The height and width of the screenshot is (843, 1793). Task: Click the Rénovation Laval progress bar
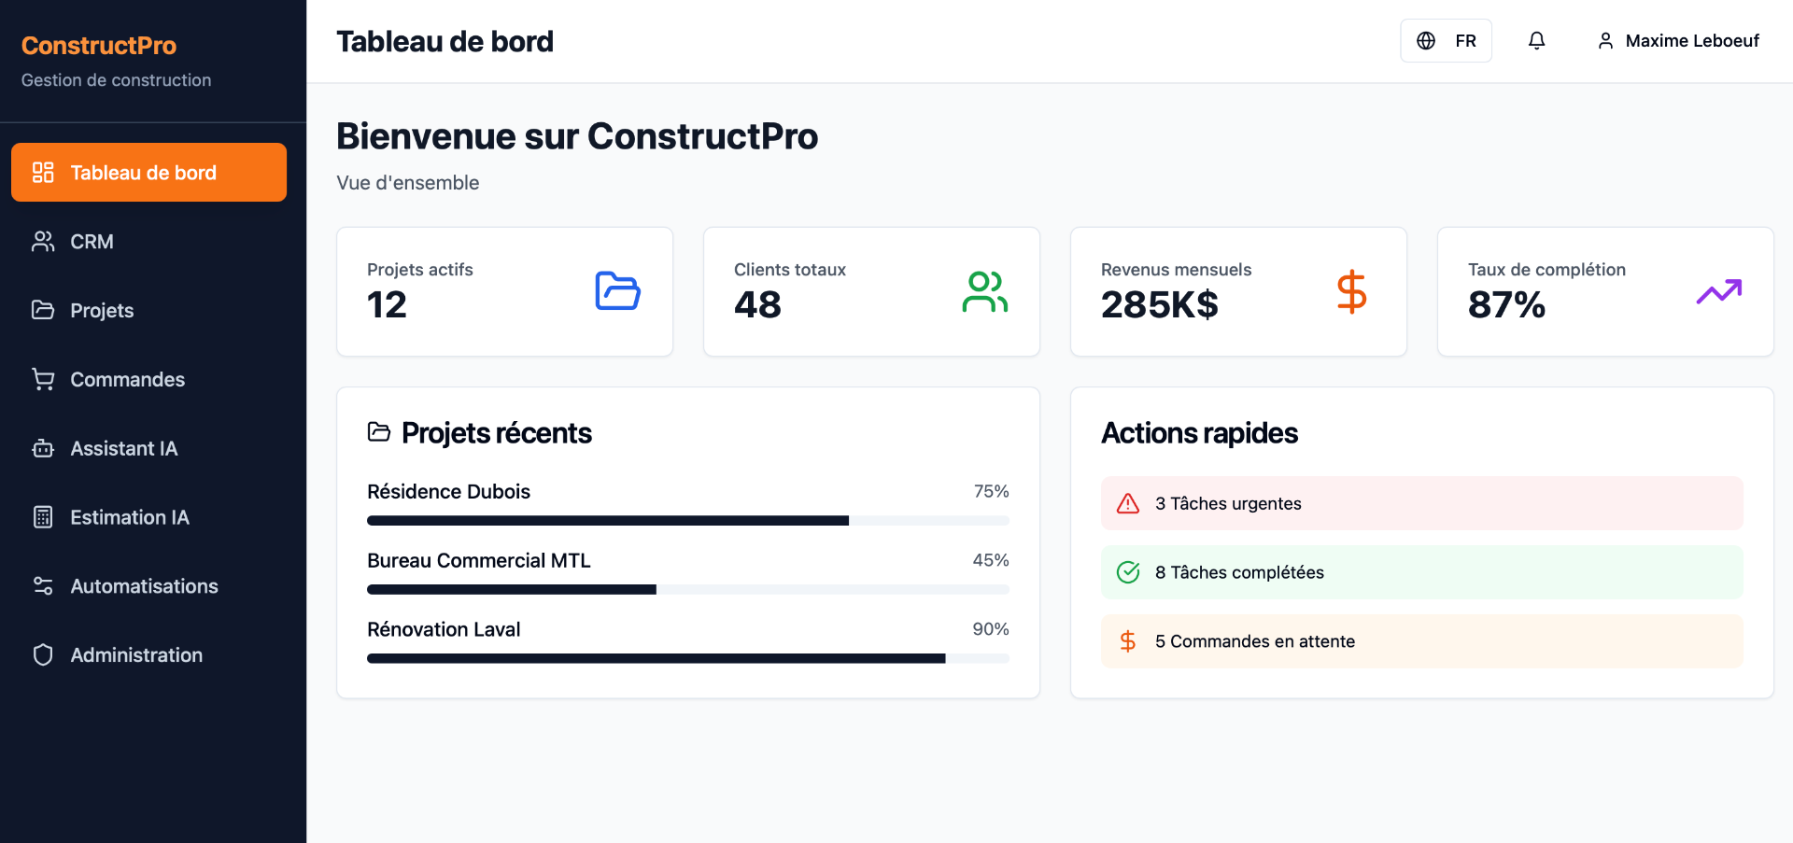tap(687, 658)
